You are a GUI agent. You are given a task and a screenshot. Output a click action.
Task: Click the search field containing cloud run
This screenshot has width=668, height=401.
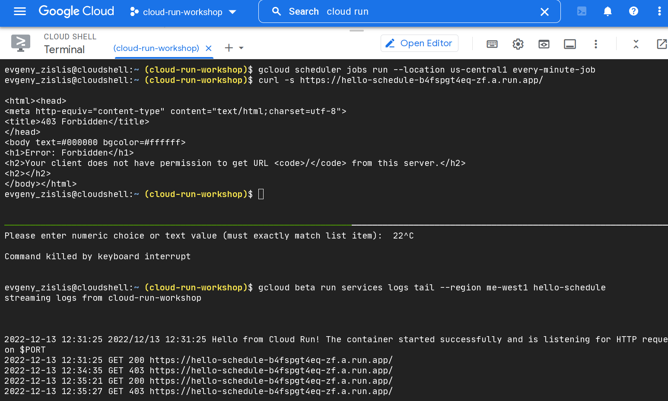[406, 12]
